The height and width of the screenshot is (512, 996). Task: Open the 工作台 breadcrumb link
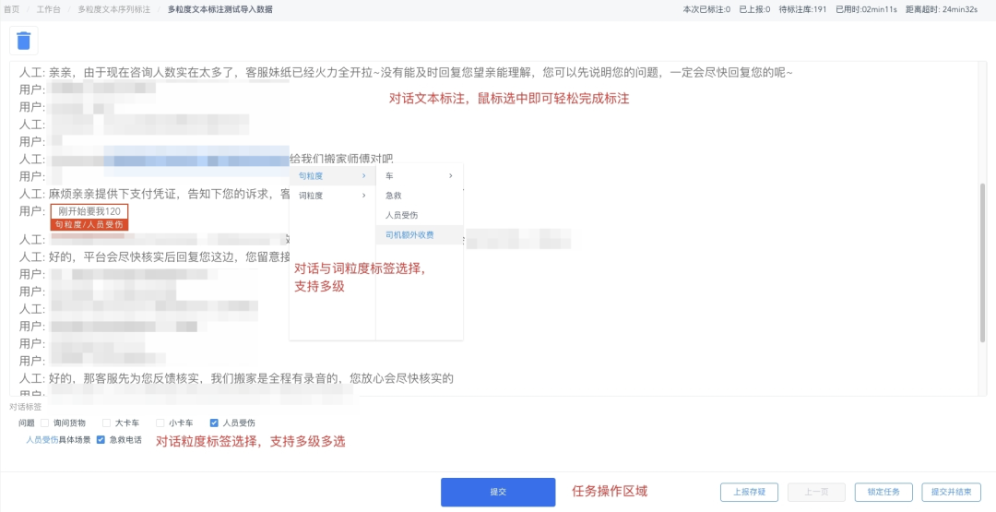[49, 9]
